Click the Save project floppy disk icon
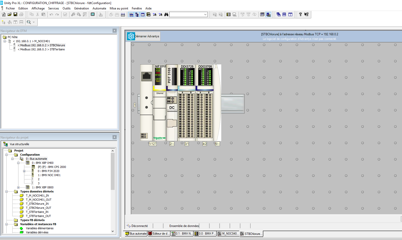402x240 pixels. 15,15
